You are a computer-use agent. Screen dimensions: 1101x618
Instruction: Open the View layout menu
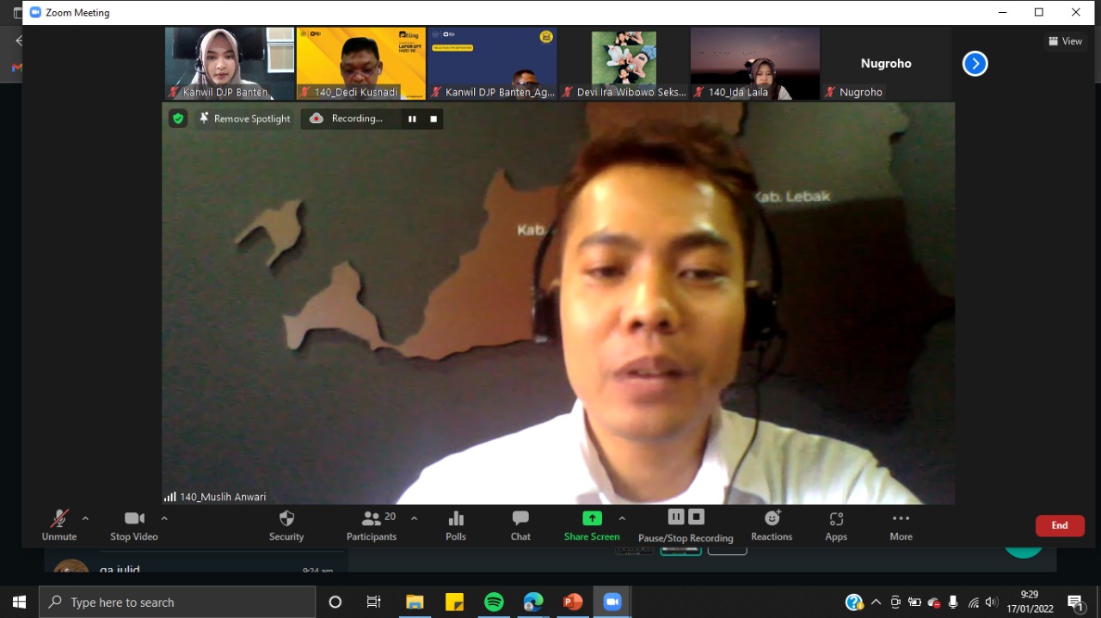pyautogui.click(x=1066, y=41)
